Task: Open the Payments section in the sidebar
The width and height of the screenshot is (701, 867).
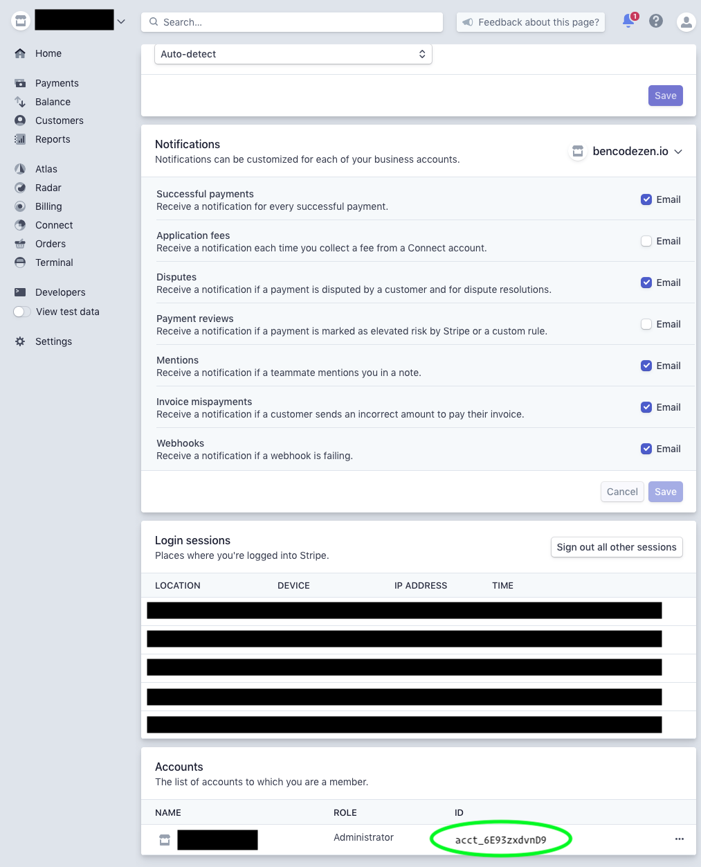Action: click(x=57, y=82)
